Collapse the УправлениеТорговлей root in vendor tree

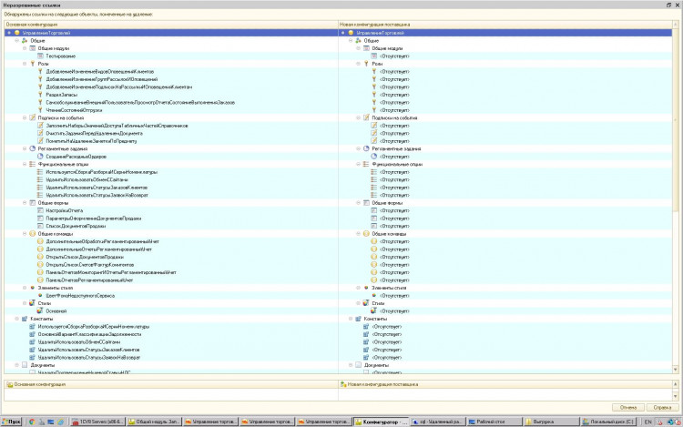coord(342,33)
